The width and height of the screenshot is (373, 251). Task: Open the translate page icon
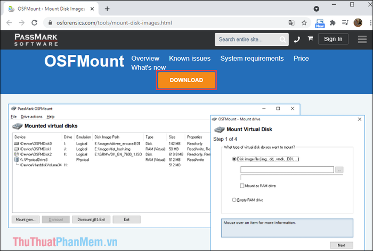tap(291, 22)
